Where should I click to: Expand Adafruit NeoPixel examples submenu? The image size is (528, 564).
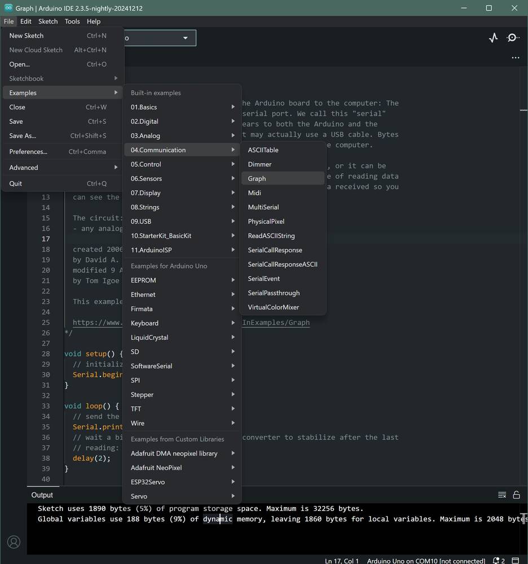(x=182, y=468)
